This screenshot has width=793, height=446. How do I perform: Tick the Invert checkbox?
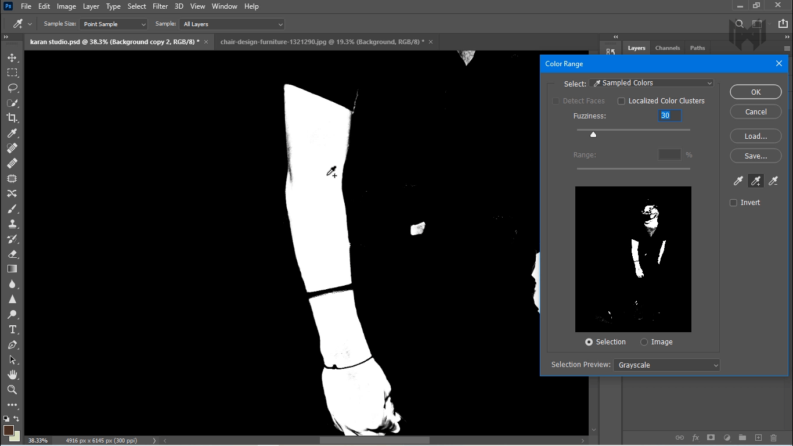coord(733,203)
